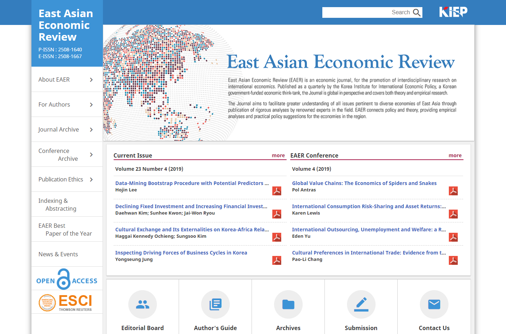Download PDF of Inspecting Driving Forces article
The height and width of the screenshot is (334, 506).
click(277, 261)
